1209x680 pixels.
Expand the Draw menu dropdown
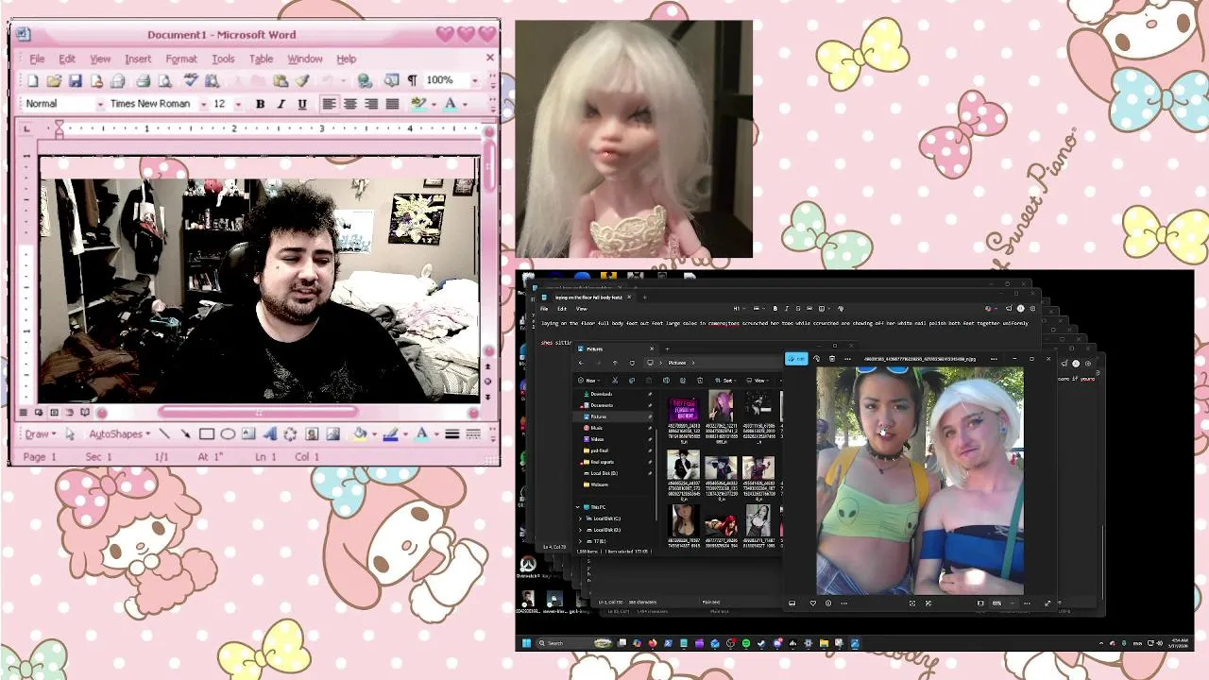39,434
